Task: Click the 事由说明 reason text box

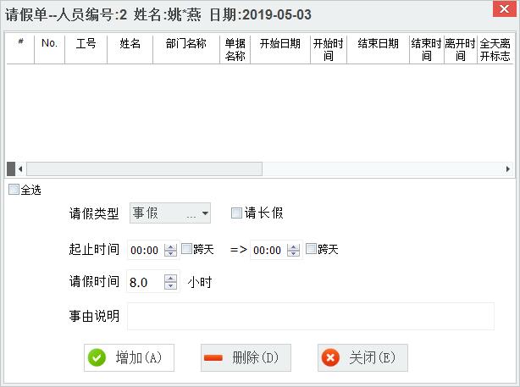Action: click(311, 316)
